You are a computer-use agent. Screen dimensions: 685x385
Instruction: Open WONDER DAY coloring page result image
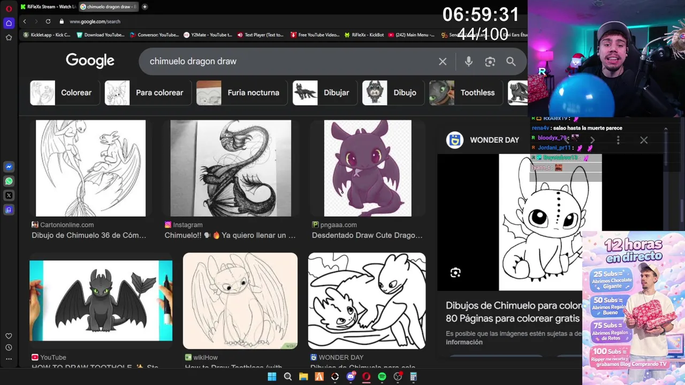coord(367,301)
